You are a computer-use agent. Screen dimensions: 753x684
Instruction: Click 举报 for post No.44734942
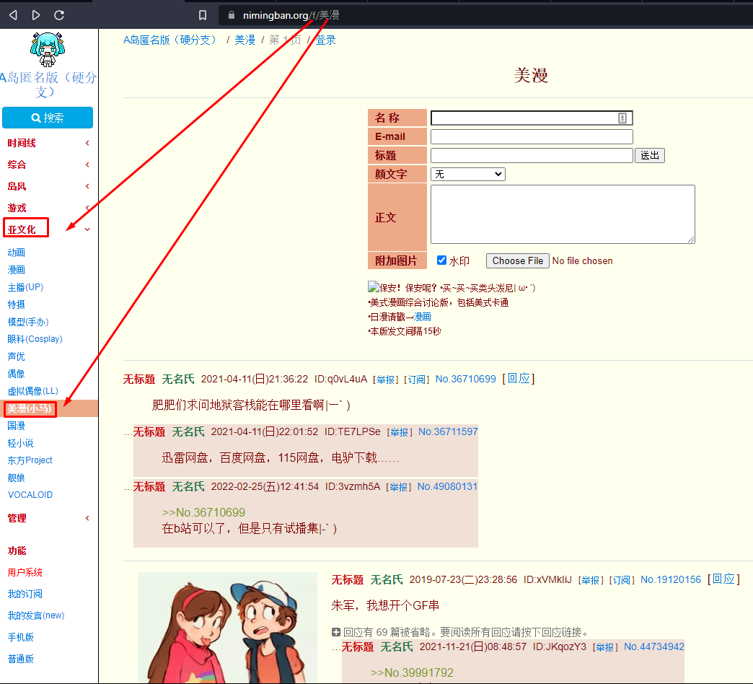[605, 647]
